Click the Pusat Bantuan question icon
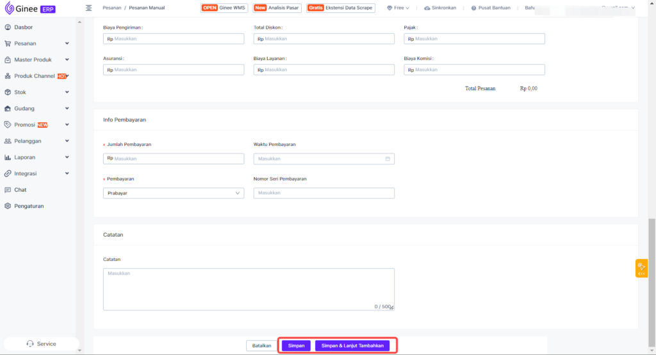The image size is (656, 355). (473, 8)
